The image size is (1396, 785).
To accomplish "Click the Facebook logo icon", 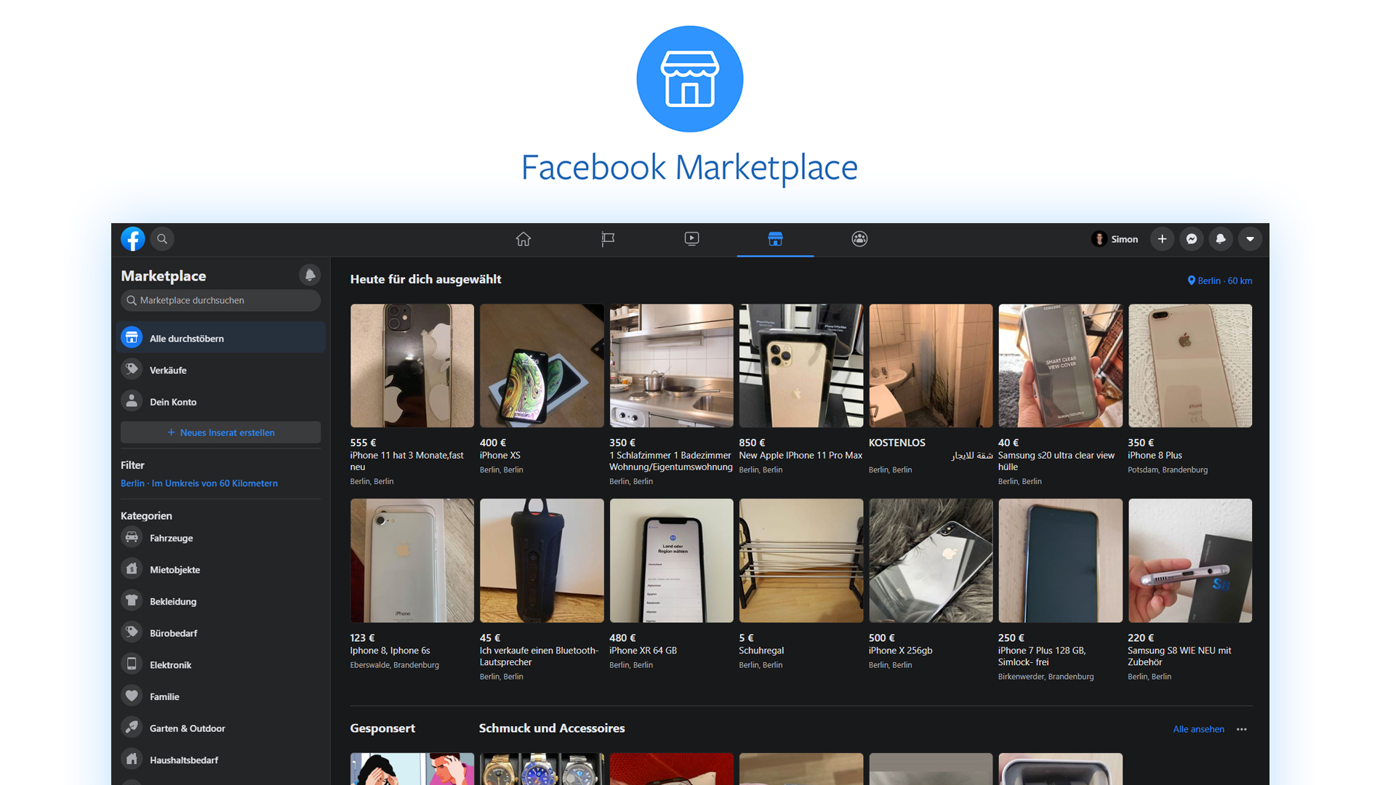I will 132,238.
